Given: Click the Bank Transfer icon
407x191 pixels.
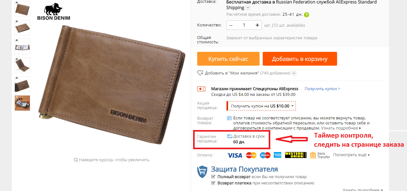Looking at the screenshot, I should click(320, 155).
